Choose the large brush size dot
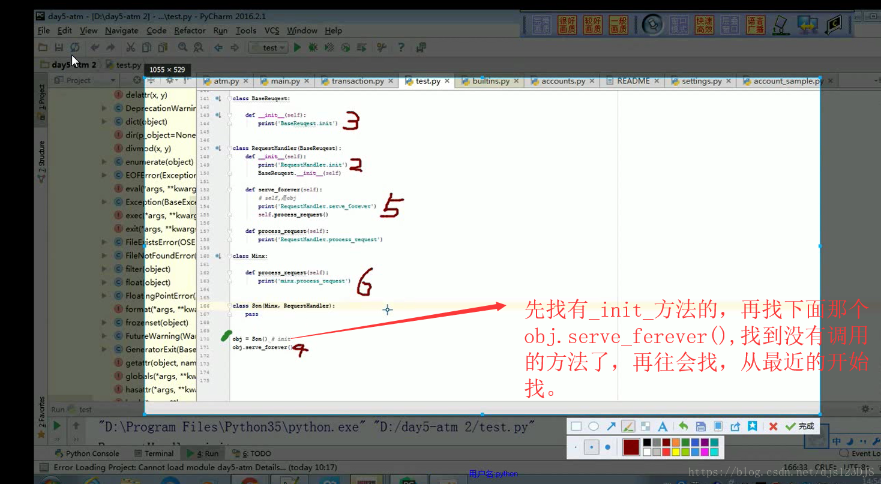Screen dimensions: 881x484 coord(607,447)
